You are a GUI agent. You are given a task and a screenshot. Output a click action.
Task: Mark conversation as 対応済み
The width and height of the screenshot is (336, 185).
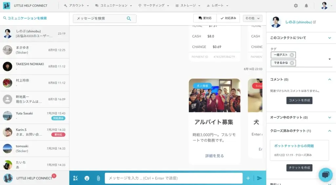(228, 18)
